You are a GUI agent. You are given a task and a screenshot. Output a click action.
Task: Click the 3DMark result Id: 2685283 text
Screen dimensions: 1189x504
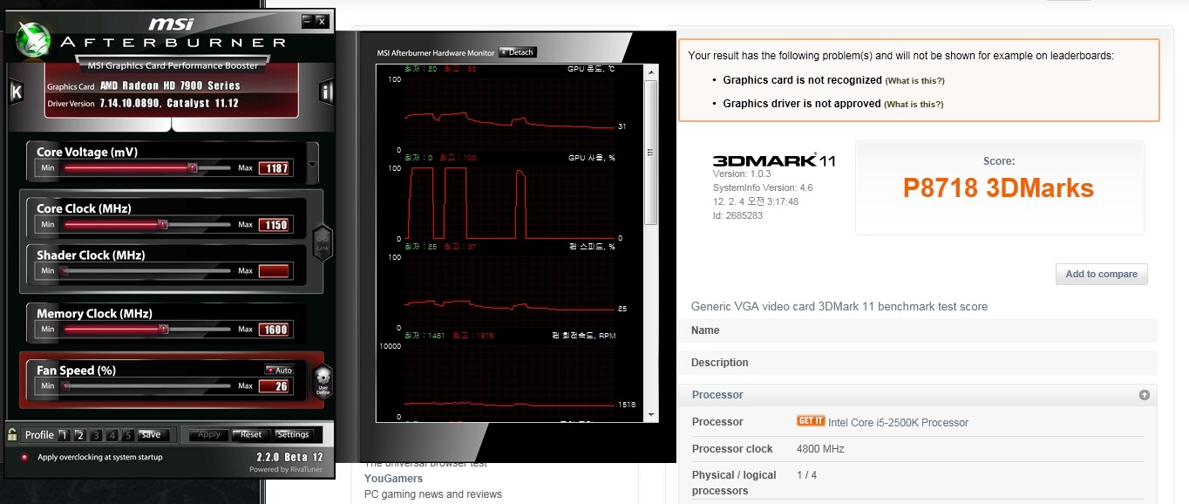737,215
